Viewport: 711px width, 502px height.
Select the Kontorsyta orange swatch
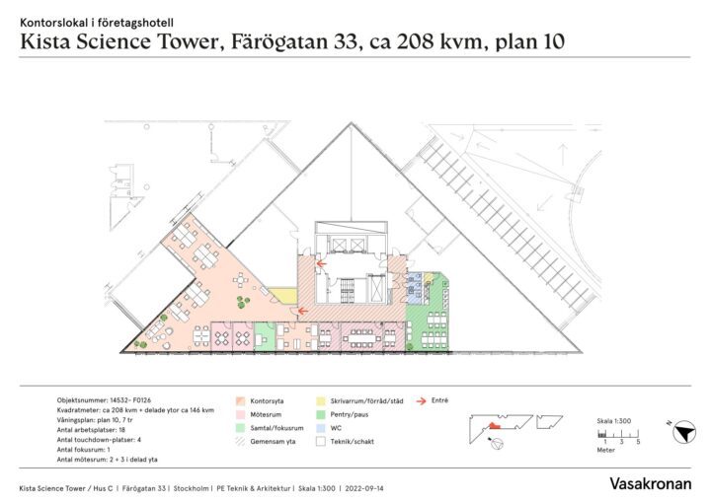[x=240, y=401]
